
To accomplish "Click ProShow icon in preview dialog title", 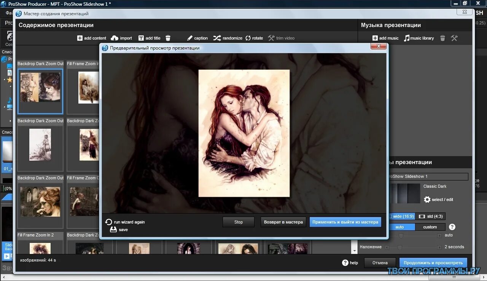I will pyautogui.click(x=105, y=48).
